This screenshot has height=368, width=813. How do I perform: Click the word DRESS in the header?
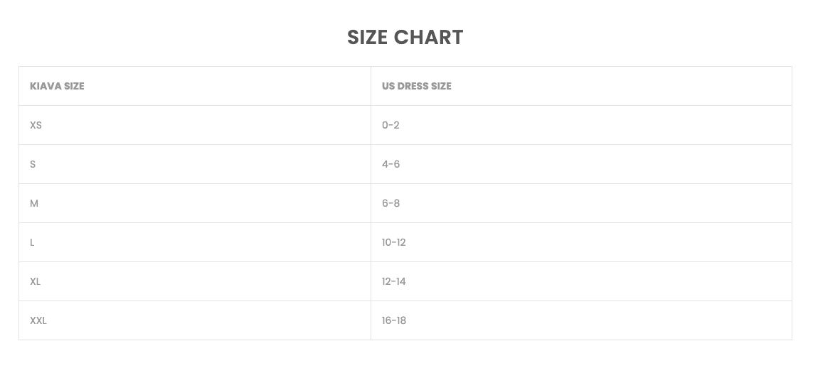coord(413,86)
